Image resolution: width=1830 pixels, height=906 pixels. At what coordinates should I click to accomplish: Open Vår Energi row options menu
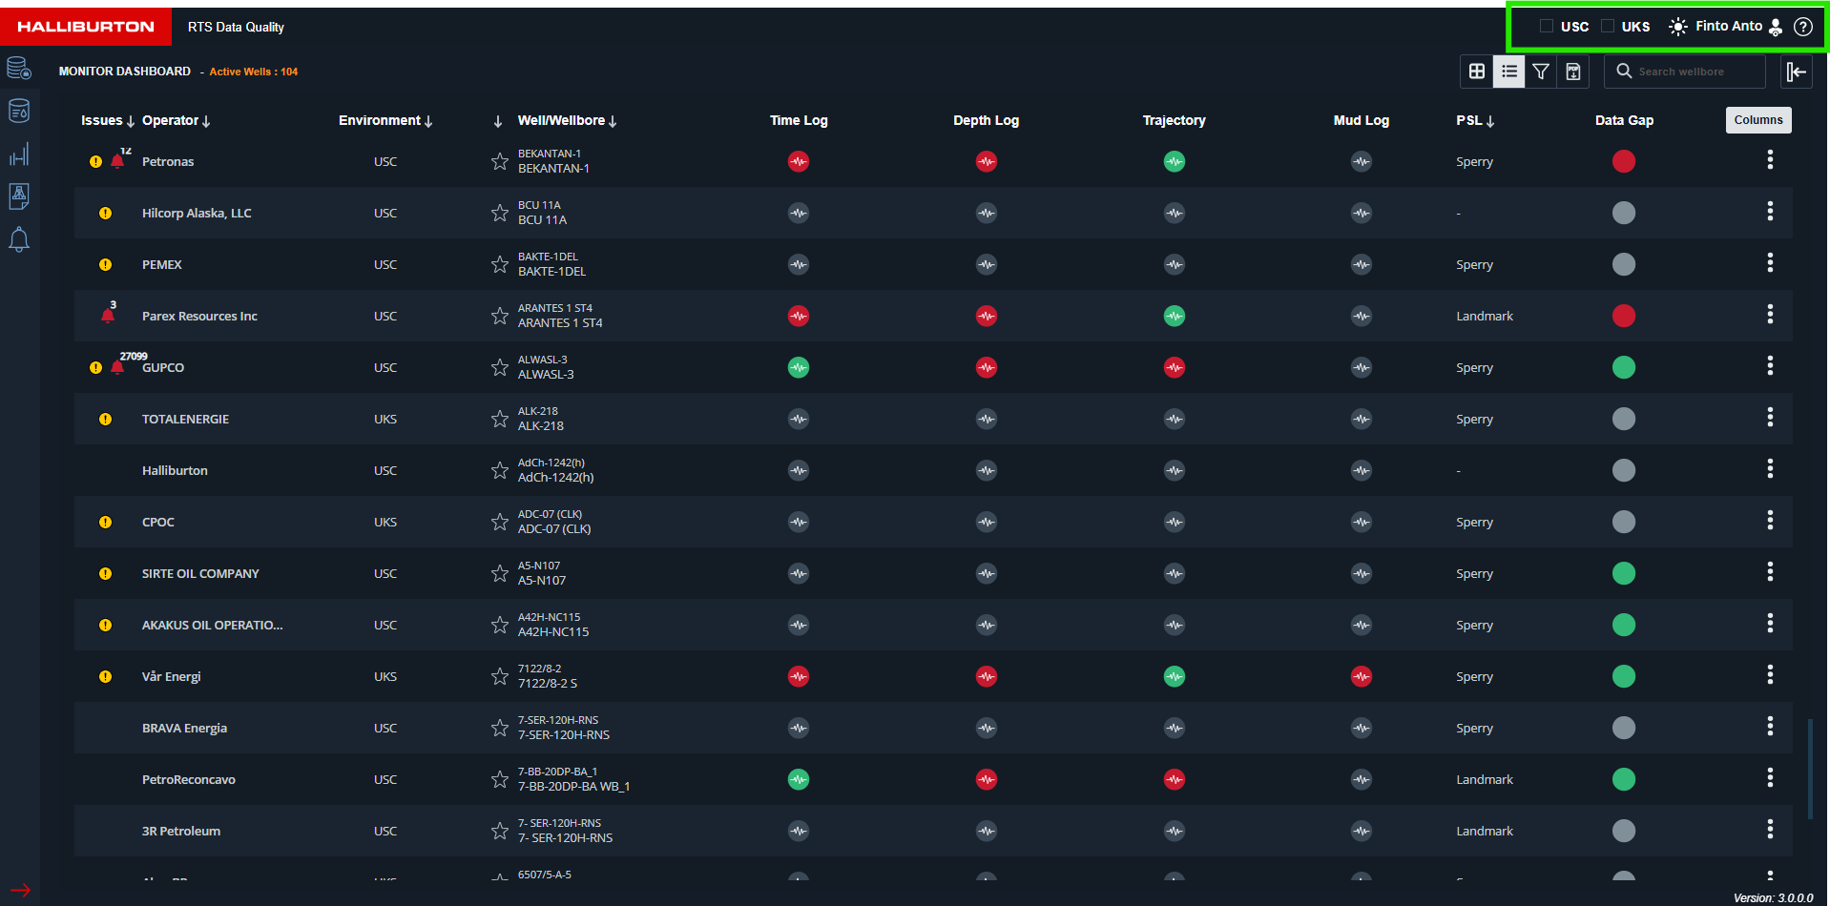pos(1770,675)
